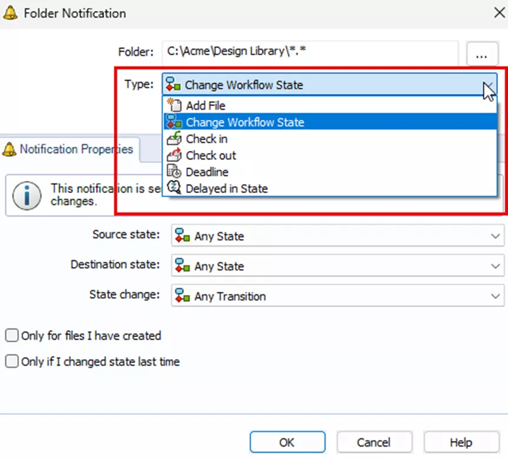Click the bell icon in title bar
Viewport: 508px width, 459px height.
(x=11, y=14)
